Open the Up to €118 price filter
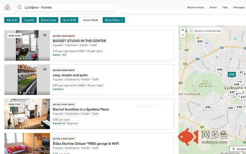246x154 pixels. click(x=69, y=20)
